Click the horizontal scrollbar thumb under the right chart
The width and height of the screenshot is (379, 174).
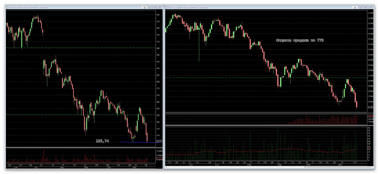(337, 167)
